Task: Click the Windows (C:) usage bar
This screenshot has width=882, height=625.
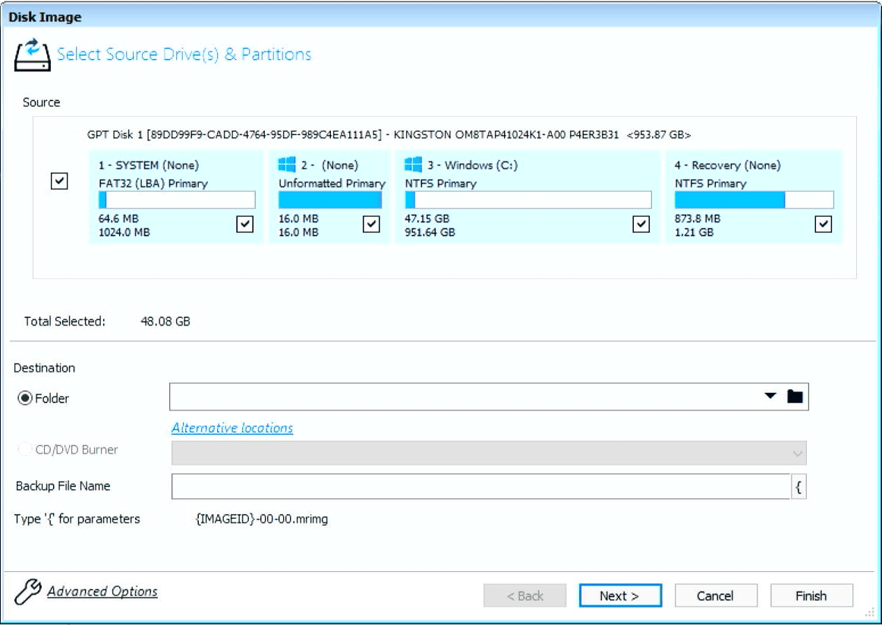Action: pyautogui.click(x=528, y=200)
